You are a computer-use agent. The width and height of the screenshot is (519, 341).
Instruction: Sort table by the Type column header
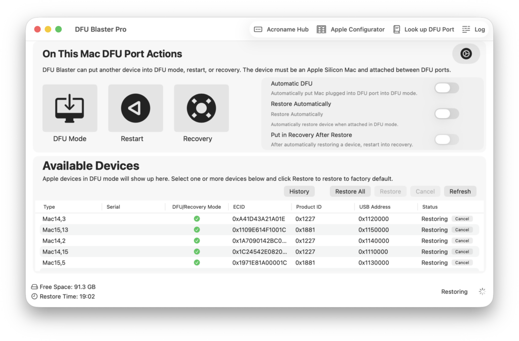[x=49, y=207]
